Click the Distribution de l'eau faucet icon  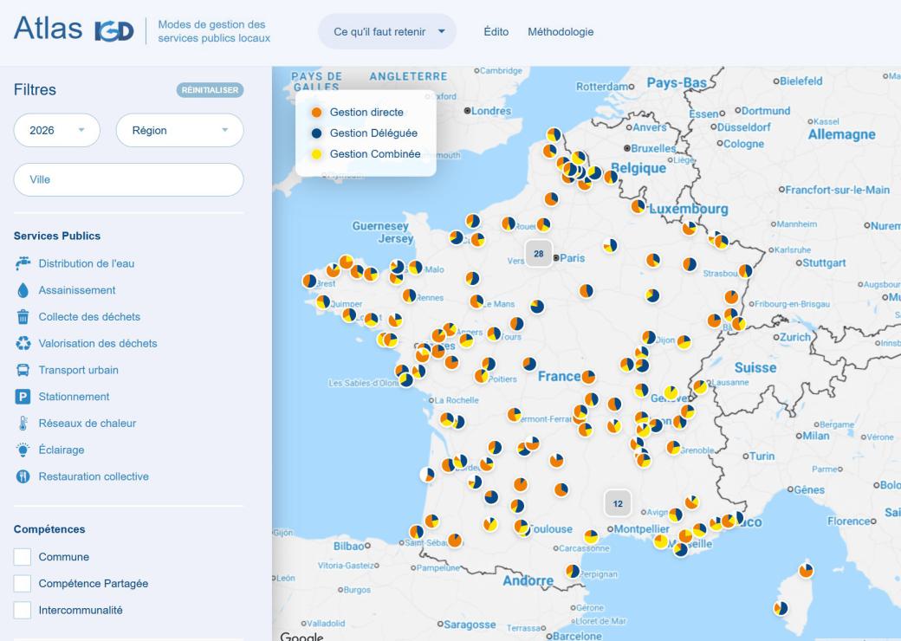(23, 263)
